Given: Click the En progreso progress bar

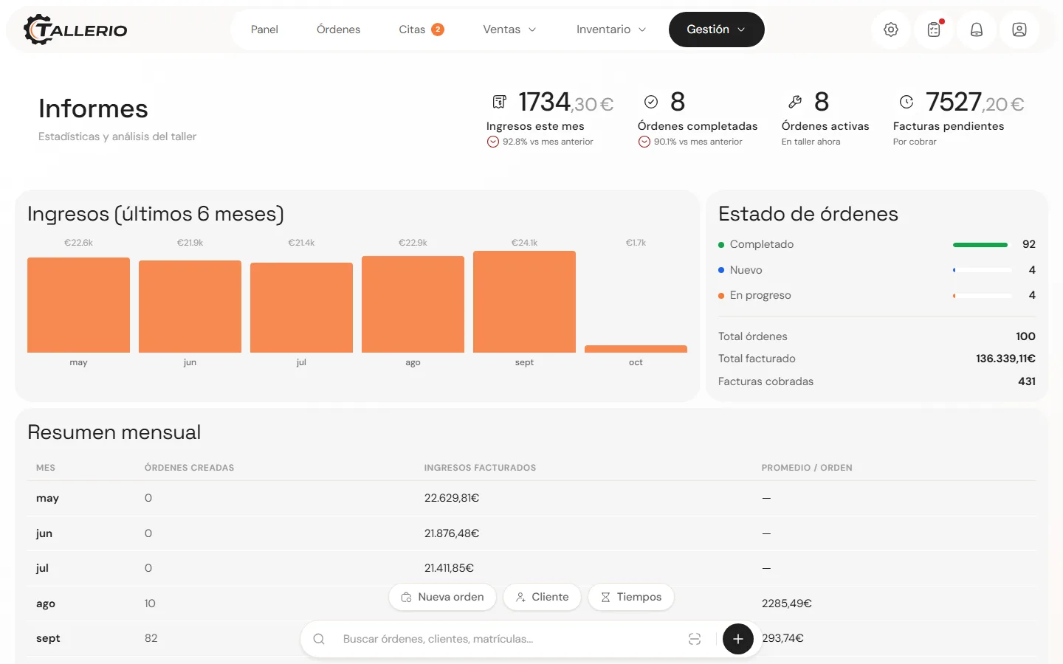Looking at the screenshot, I should pyautogui.click(x=983, y=295).
